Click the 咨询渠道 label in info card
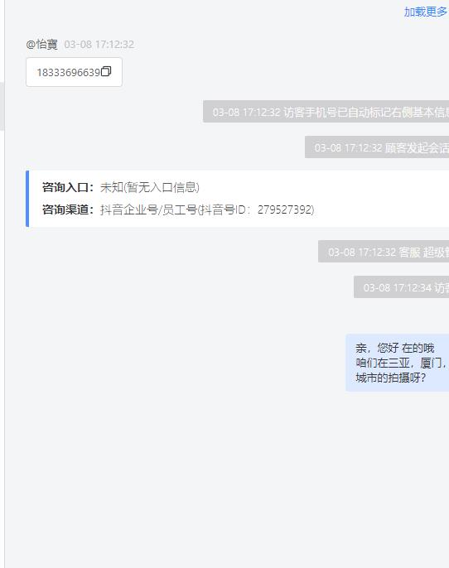This screenshot has height=568, width=449. (68, 209)
